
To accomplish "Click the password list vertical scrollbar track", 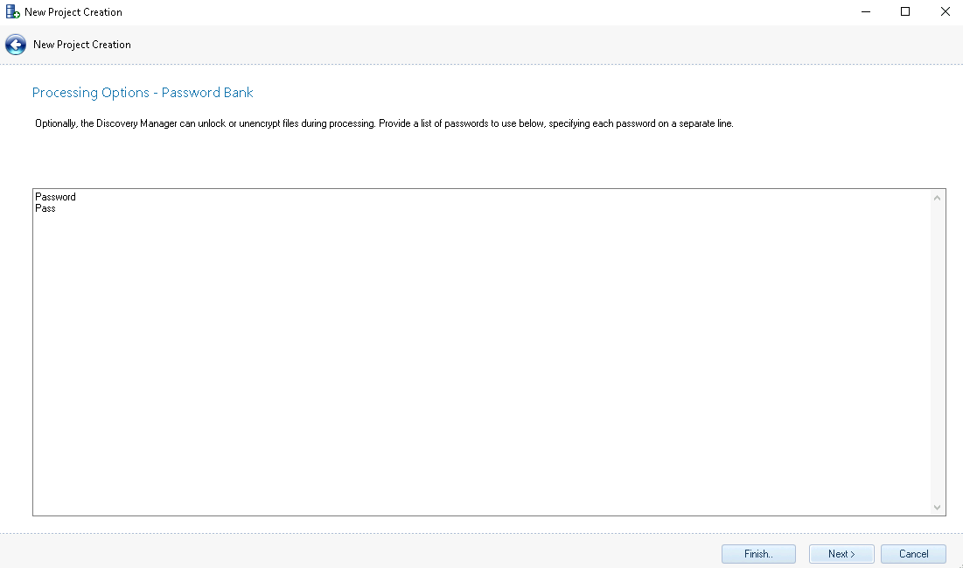I will click(938, 350).
